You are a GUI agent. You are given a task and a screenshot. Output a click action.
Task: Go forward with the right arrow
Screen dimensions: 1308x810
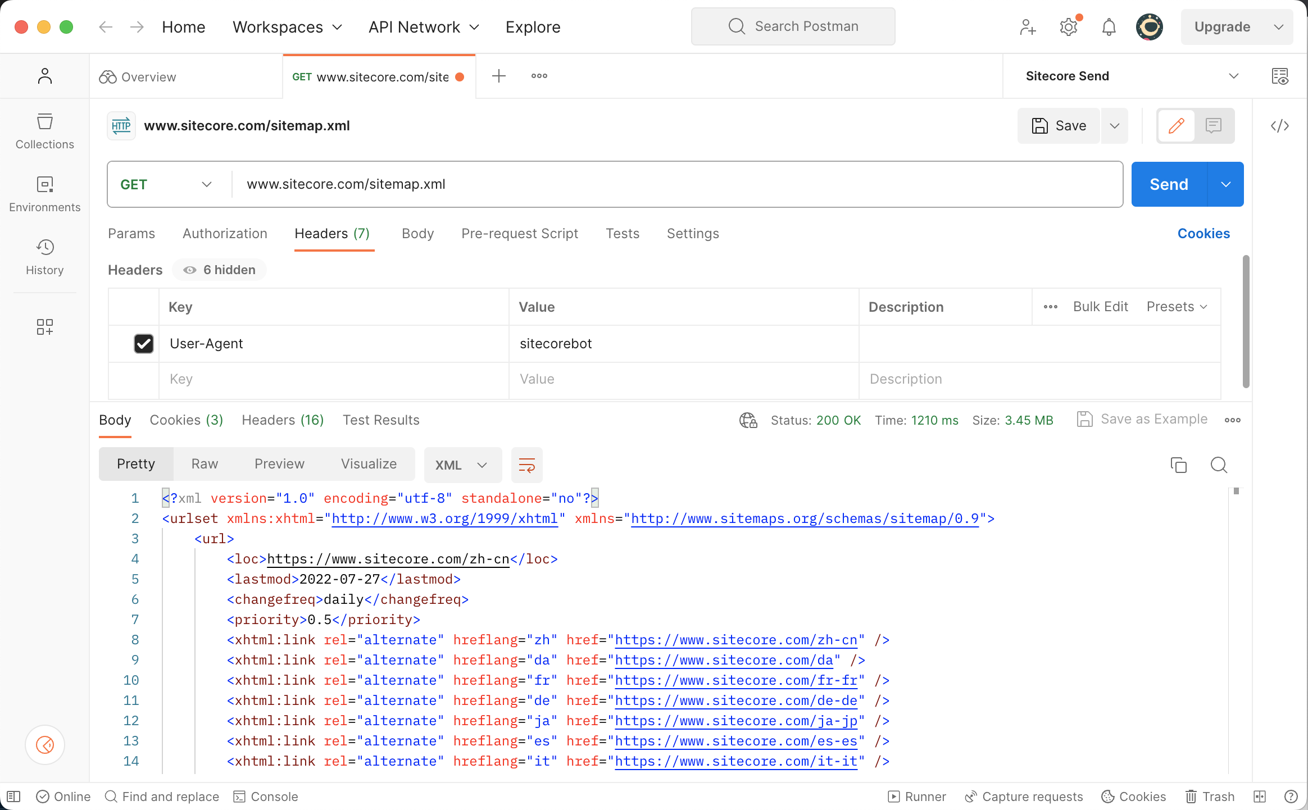pos(137,27)
